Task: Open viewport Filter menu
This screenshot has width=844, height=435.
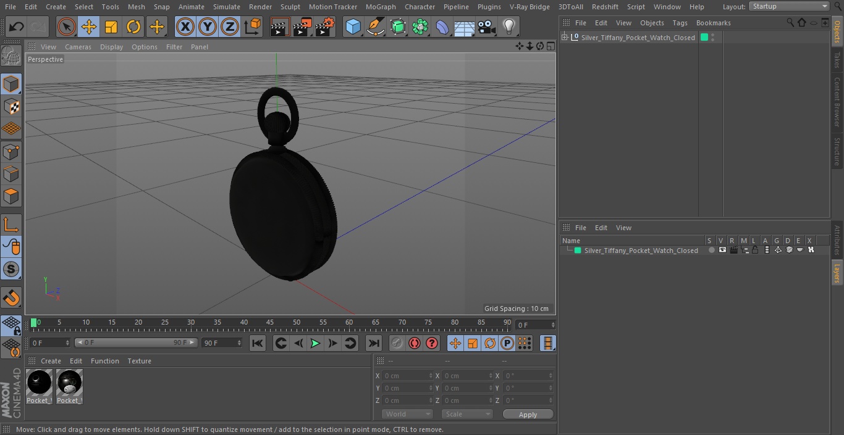Action: 174,47
